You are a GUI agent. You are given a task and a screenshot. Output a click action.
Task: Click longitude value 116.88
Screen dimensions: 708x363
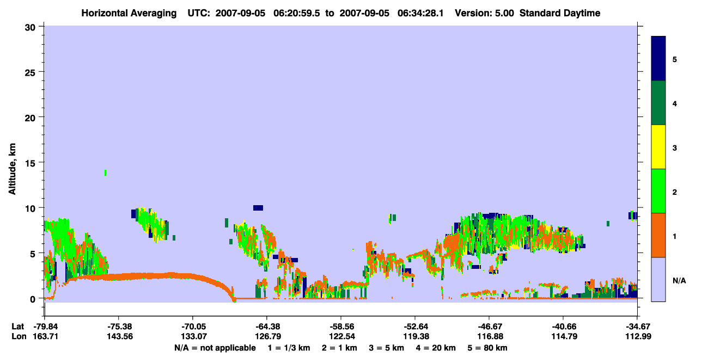pos(489,336)
